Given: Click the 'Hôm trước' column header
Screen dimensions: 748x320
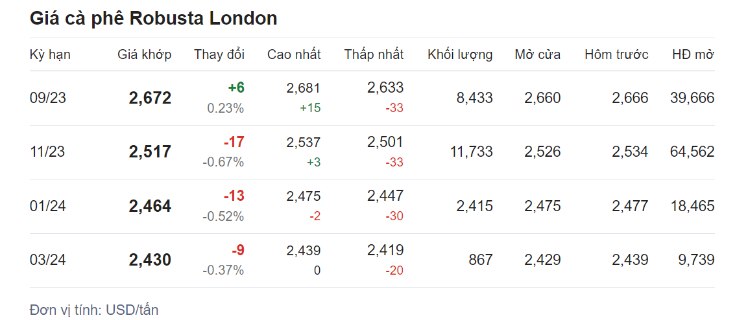Looking at the screenshot, I should pyautogui.click(x=616, y=54).
